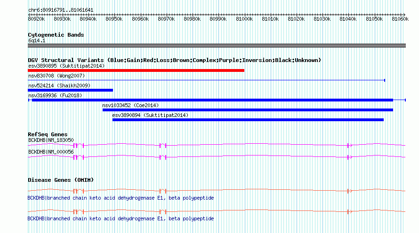Click the second OMIM disease gene glyph
This screenshot has width=419, height=233.
pyautogui.click(x=217, y=212)
